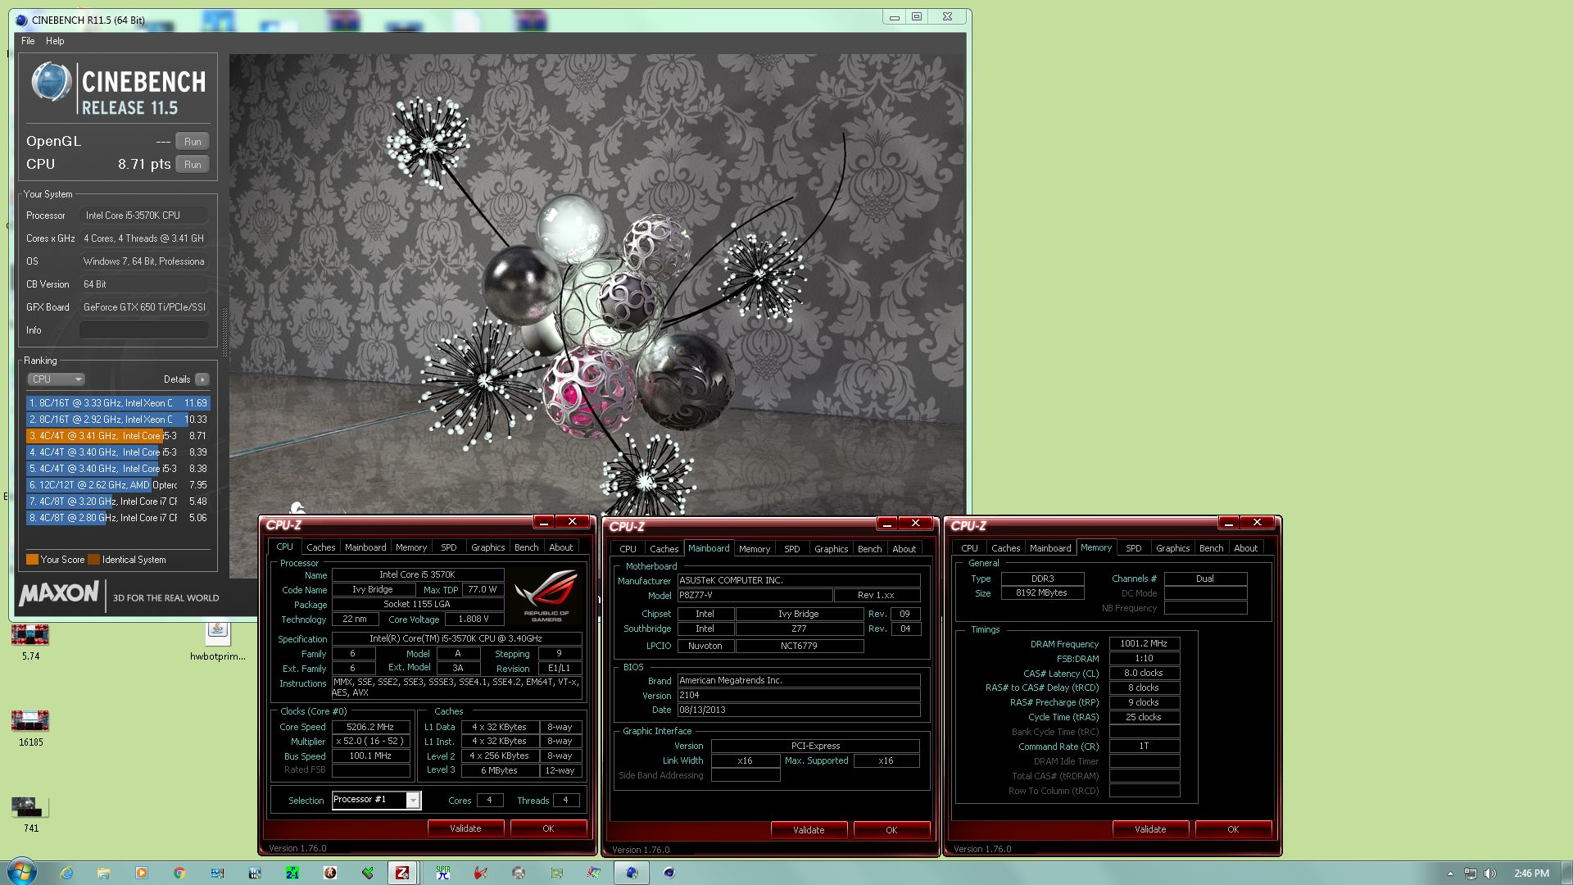Click OK in the Mainboard CPU-Z window
The height and width of the screenshot is (885, 1573).
(x=891, y=830)
